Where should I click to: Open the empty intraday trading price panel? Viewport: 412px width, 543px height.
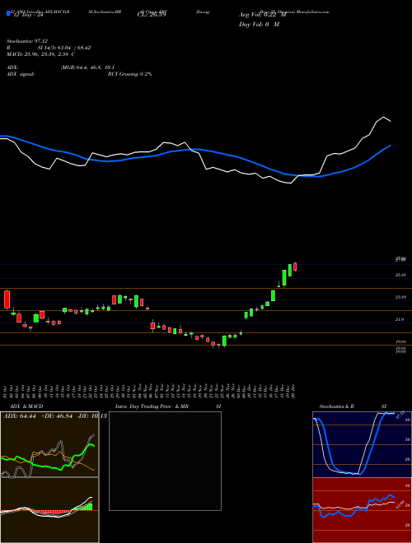pyautogui.click(x=165, y=461)
